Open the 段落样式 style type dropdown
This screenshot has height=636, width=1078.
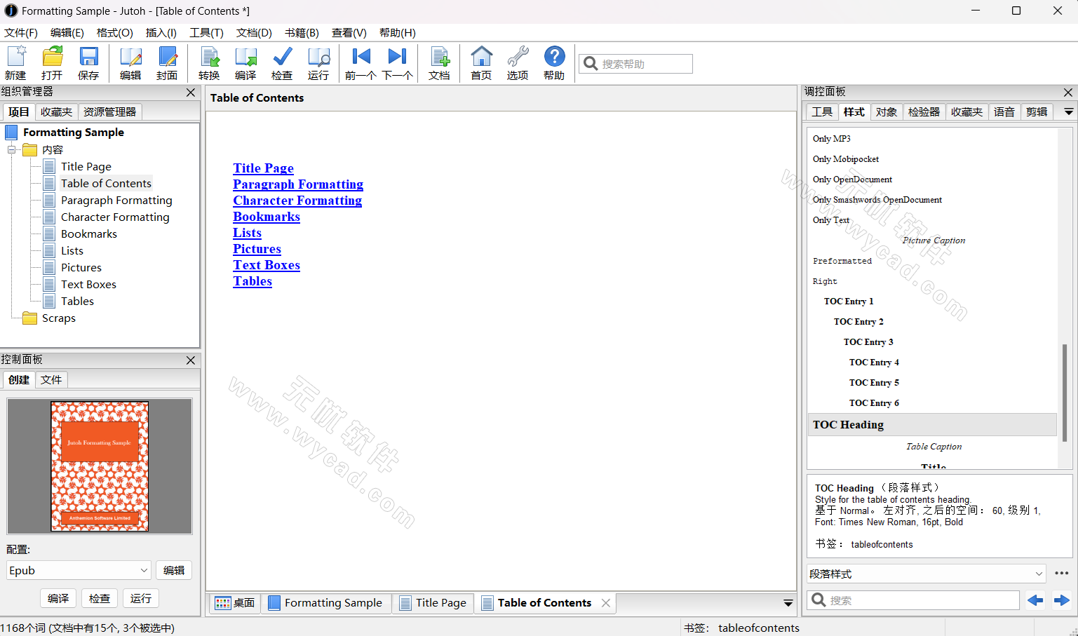926,574
